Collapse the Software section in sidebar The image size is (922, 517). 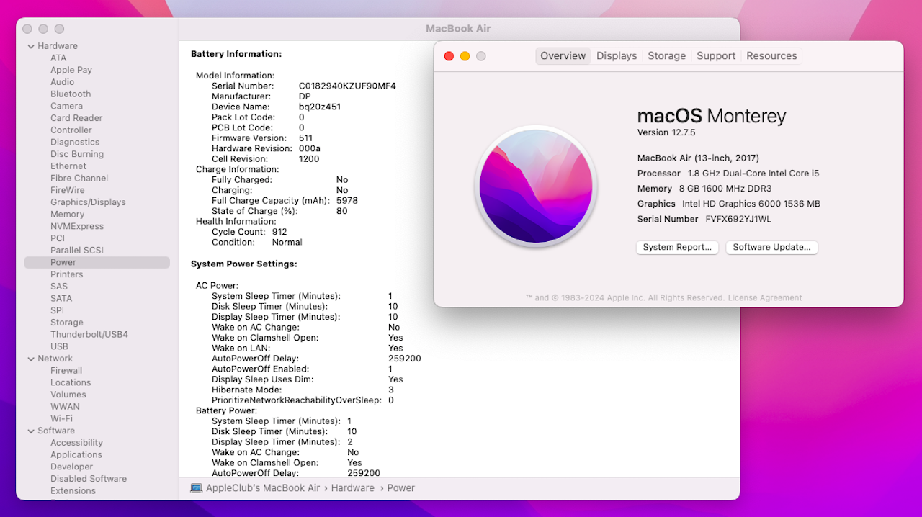[31, 431]
